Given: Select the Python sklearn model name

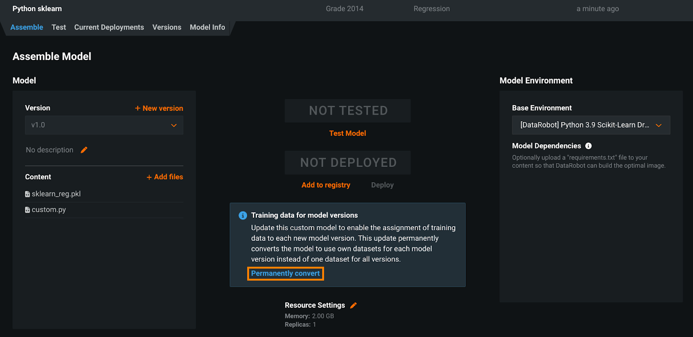Looking at the screenshot, I should pos(37,9).
